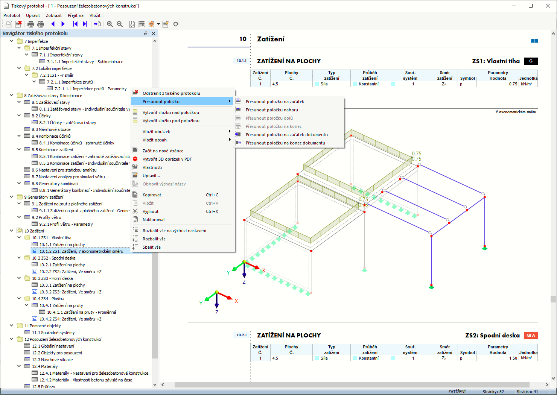Image resolution: width=557 pixels, height=395 pixels.
Task: Click the blue book icon beside Zatížení heading
Action: [534, 41]
